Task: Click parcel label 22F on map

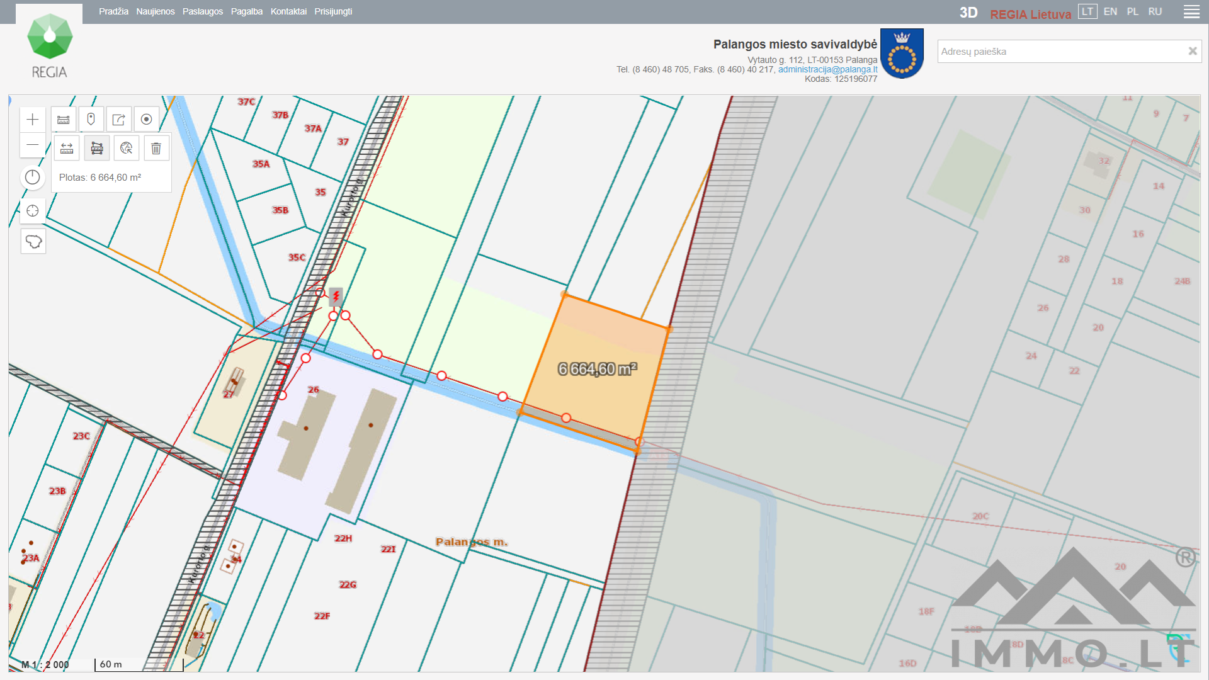Action: coord(322,616)
